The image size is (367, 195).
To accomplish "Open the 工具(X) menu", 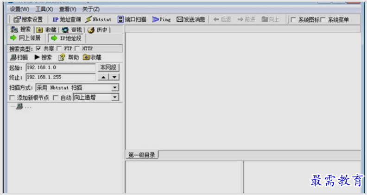I will 44,9.
